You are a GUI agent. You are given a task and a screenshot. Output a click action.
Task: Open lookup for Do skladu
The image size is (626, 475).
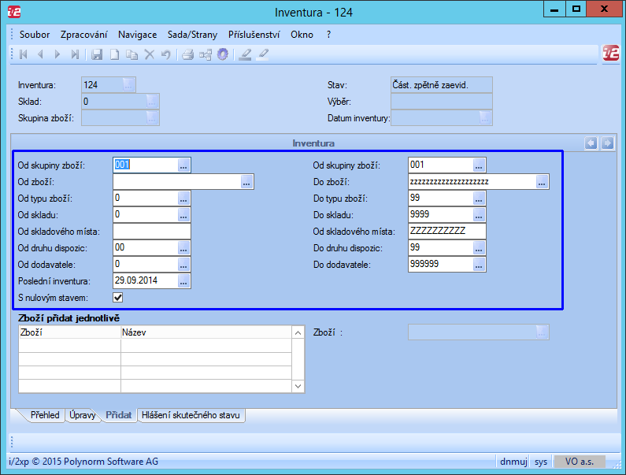coord(479,215)
